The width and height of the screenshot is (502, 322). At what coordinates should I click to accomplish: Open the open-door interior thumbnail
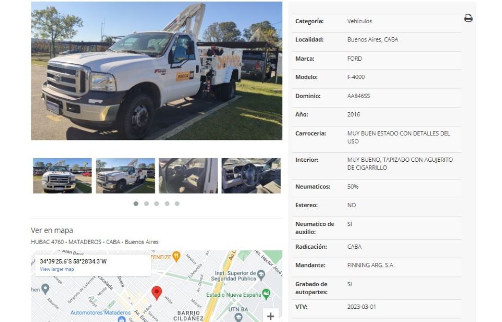coord(188,175)
